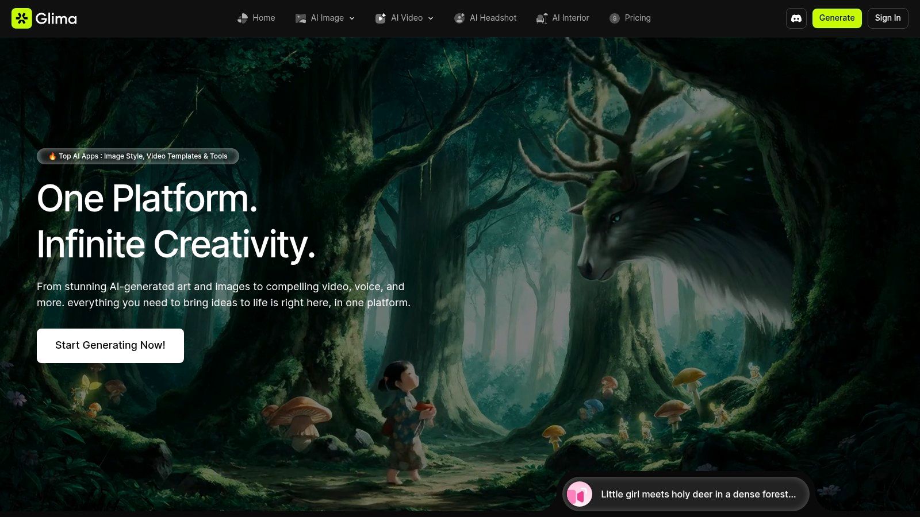920x517 pixels.
Task: Click the Glima brand name
Action: 56,18
